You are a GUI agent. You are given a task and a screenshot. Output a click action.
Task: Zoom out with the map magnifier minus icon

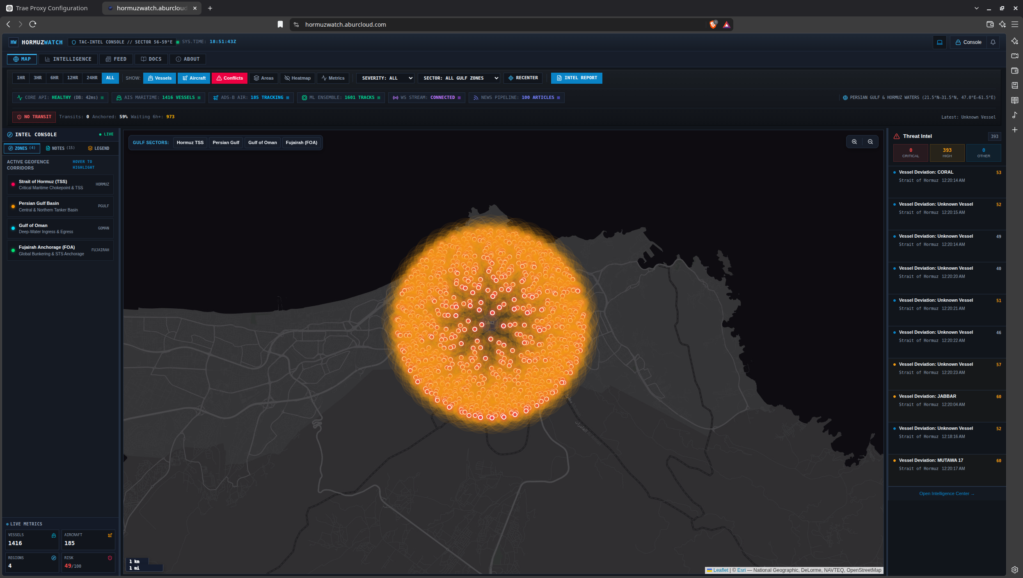870,142
